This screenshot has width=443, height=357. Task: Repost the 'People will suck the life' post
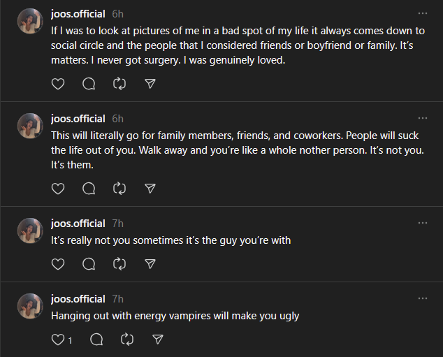pos(119,189)
